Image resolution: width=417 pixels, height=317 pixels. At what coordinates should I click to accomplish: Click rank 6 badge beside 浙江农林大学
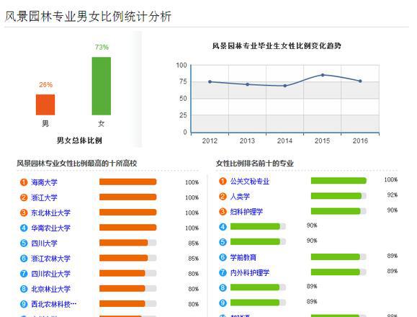[x=24, y=258]
